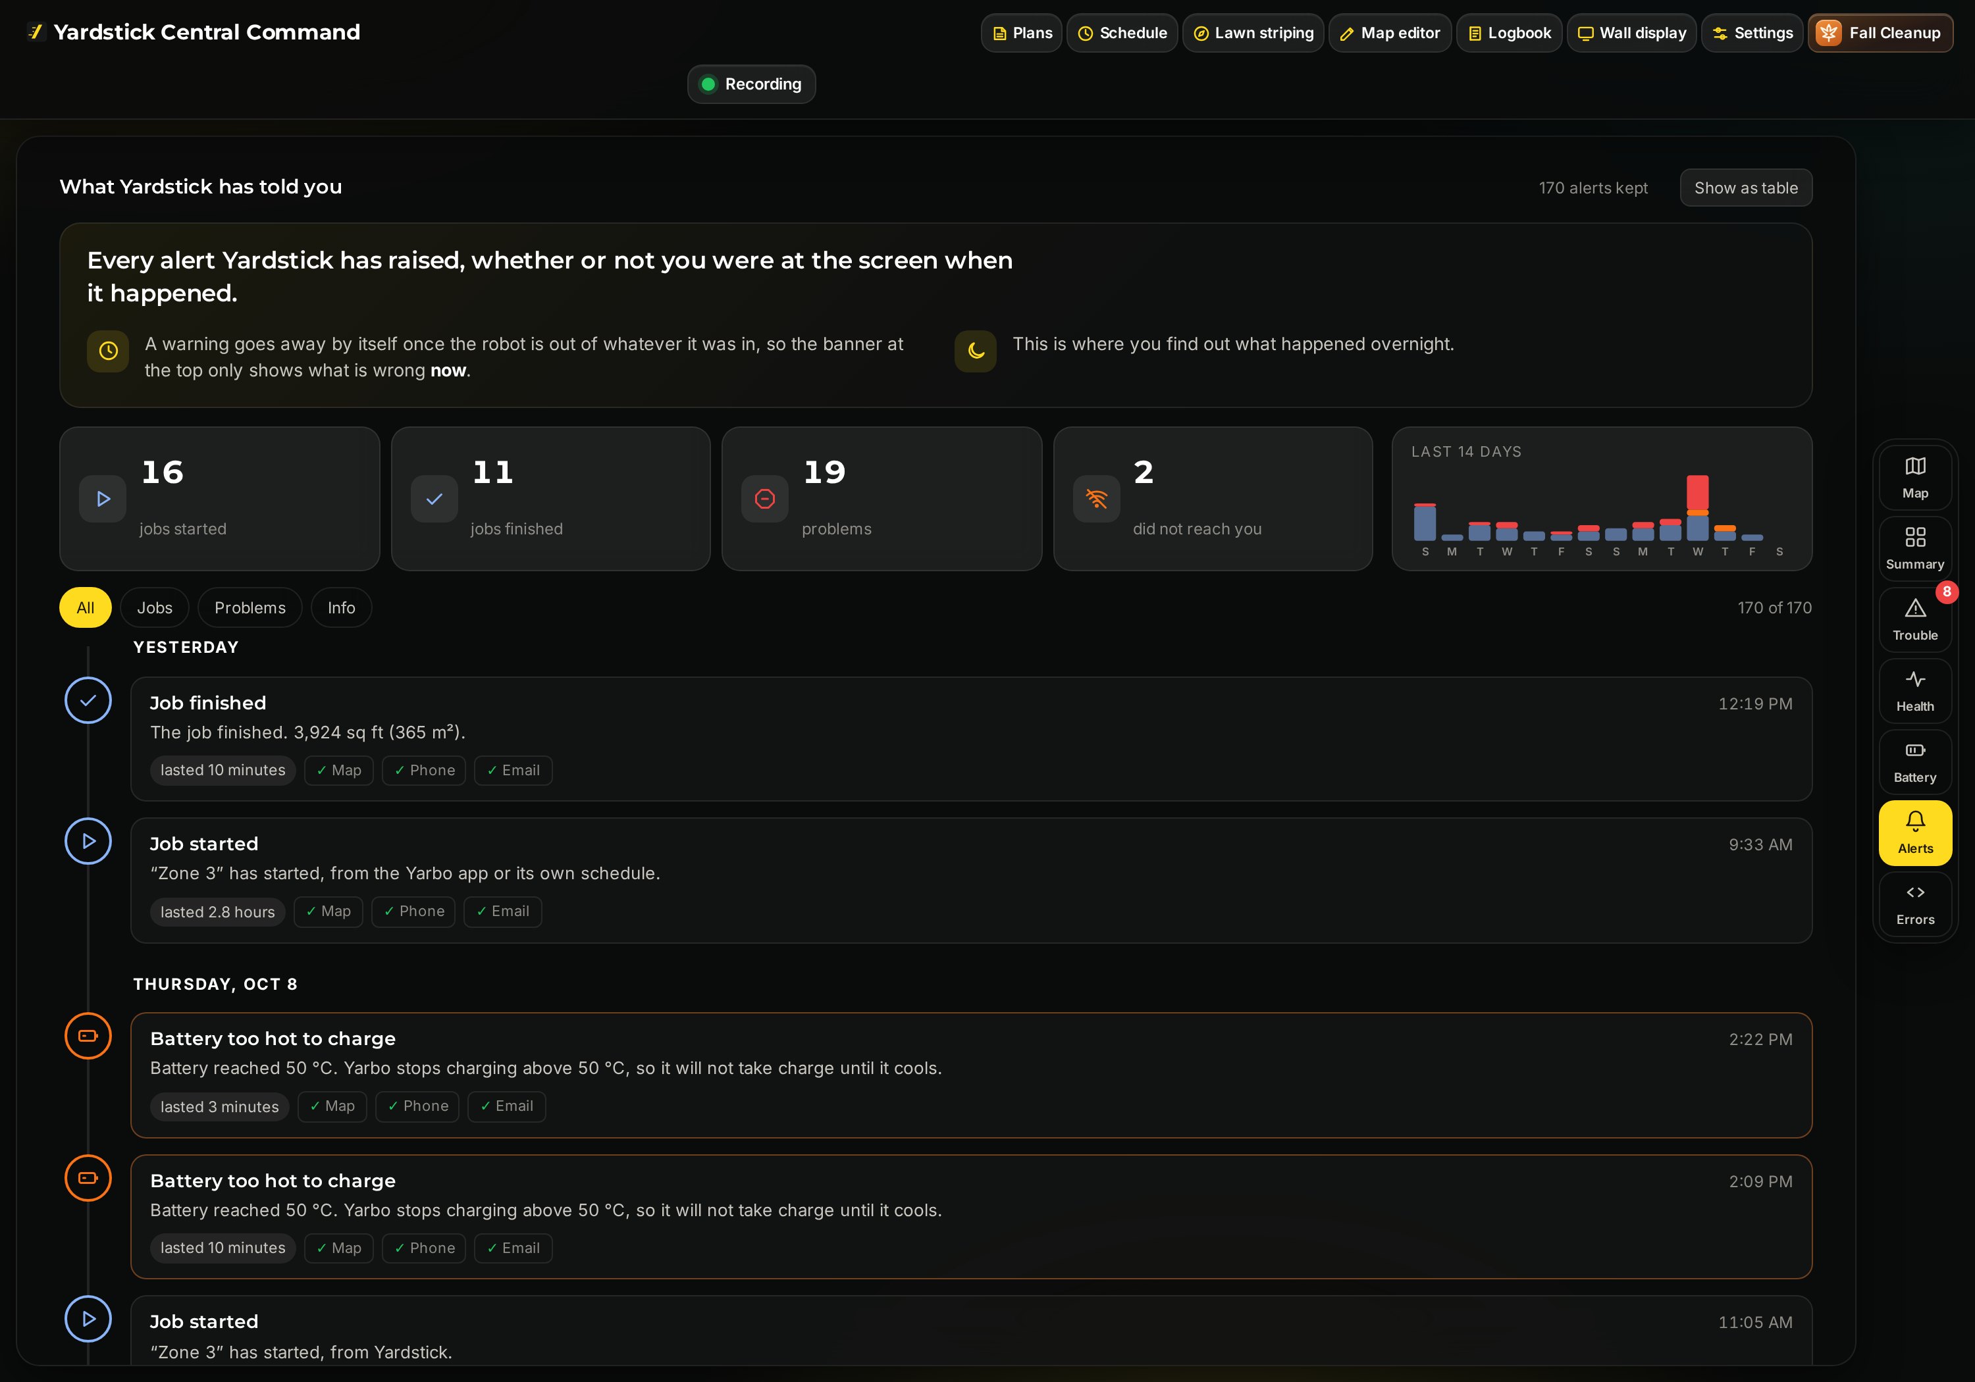Open the Health sidebar panel
This screenshot has height=1382, width=1975.
[x=1915, y=690]
